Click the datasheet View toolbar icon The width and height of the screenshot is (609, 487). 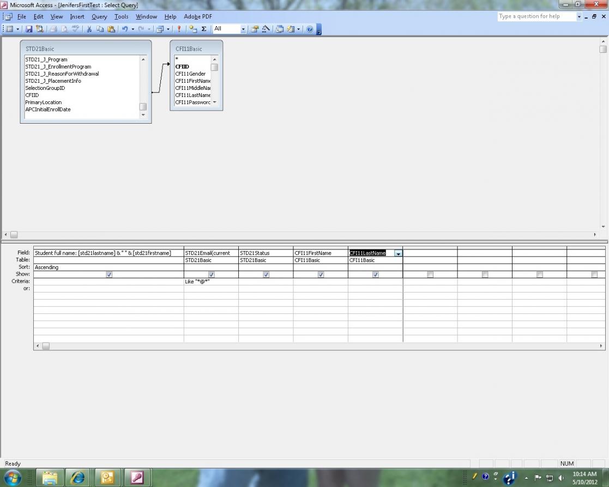[10, 29]
